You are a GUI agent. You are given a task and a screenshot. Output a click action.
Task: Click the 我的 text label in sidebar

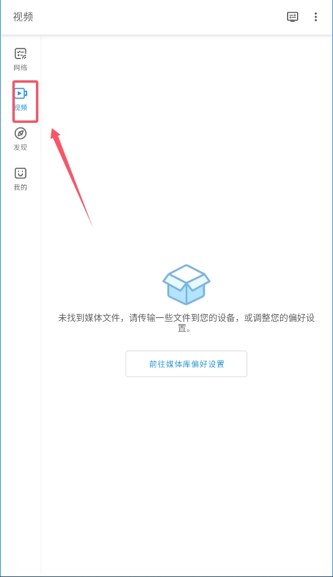pos(21,187)
